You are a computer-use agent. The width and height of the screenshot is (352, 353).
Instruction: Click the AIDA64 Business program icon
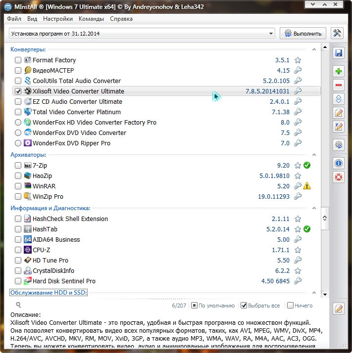click(28, 239)
